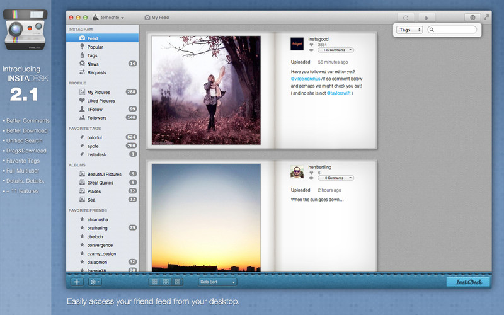
Task: Go to Requests in sidebar
Action: (96, 72)
